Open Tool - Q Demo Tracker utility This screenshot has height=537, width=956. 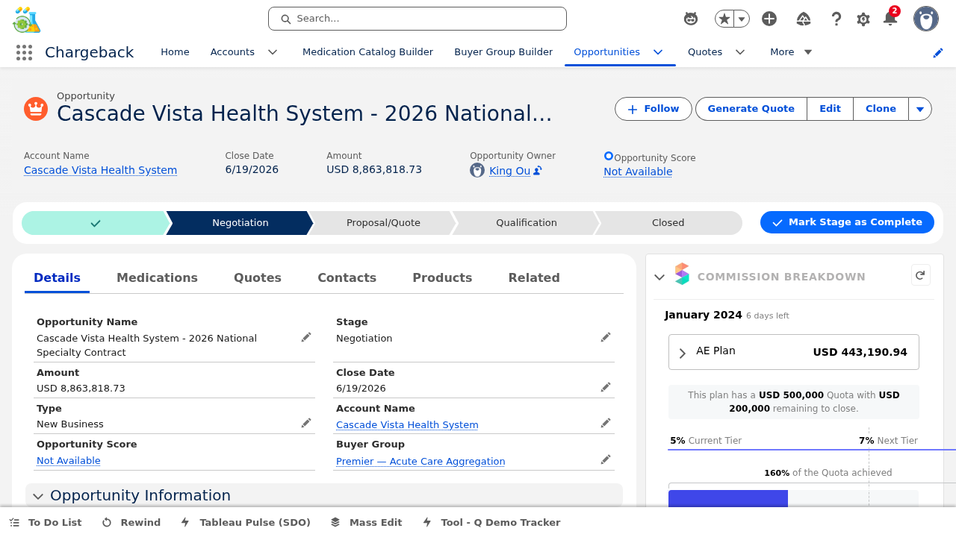coord(491,523)
